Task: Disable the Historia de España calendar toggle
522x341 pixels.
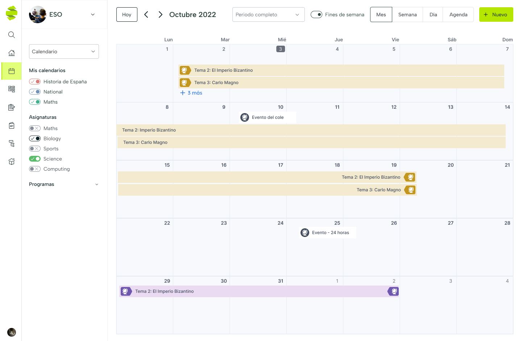Action: (35, 82)
